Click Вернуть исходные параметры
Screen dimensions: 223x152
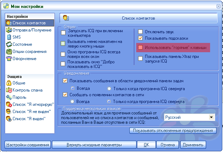[94, 145]
